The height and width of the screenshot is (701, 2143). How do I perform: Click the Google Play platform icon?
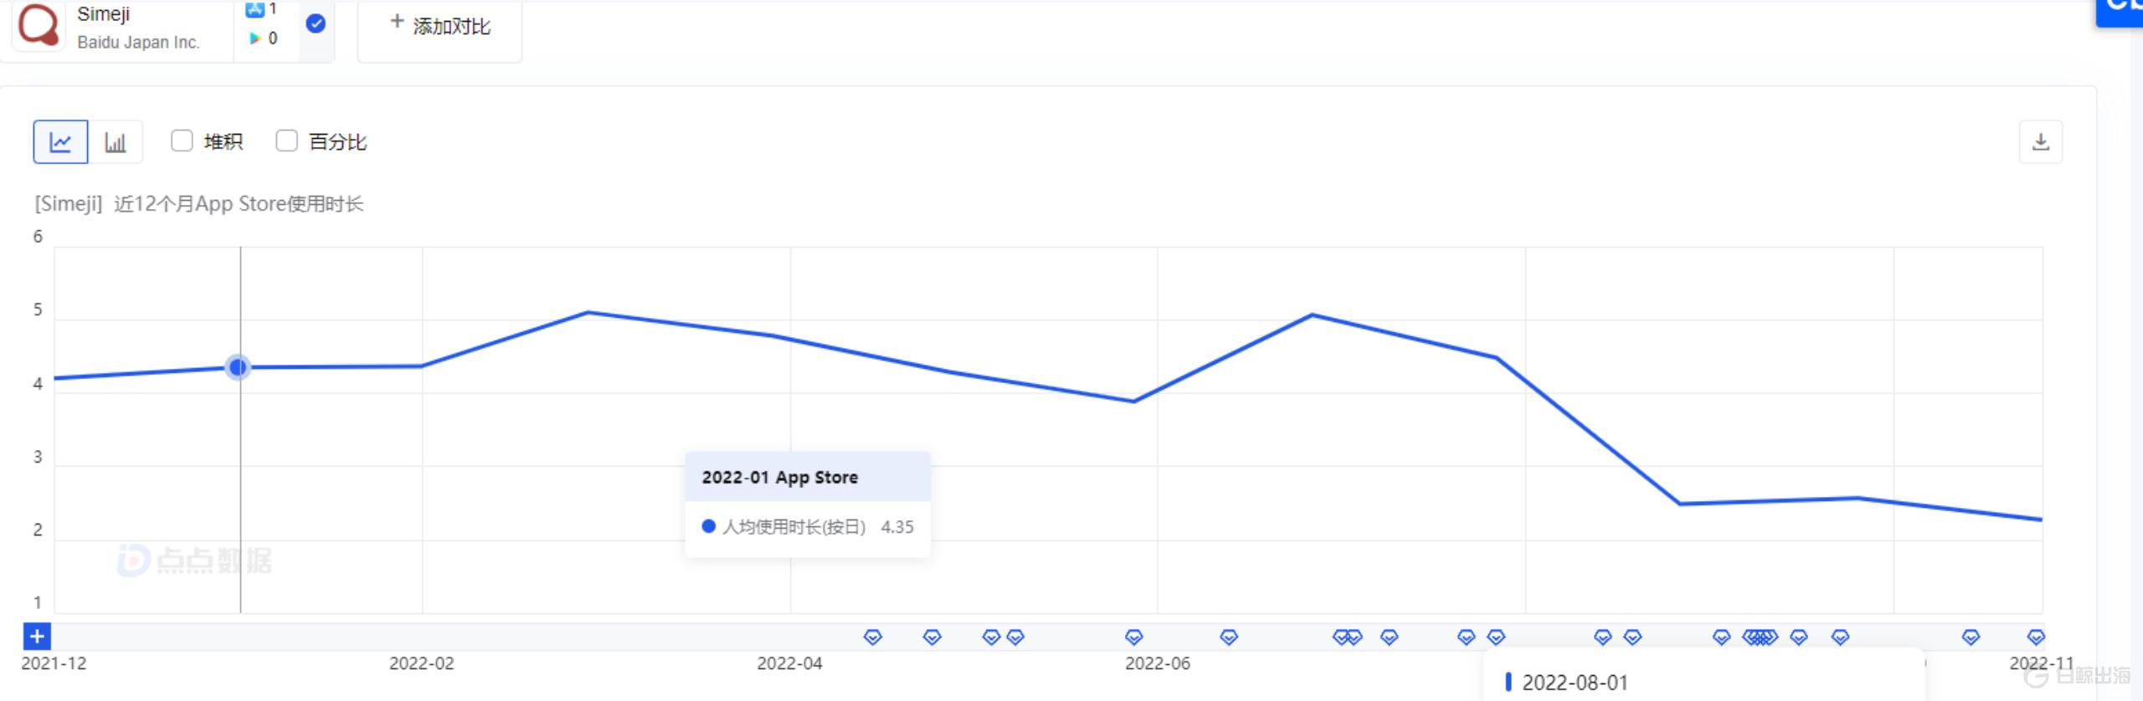pos(255,38)
